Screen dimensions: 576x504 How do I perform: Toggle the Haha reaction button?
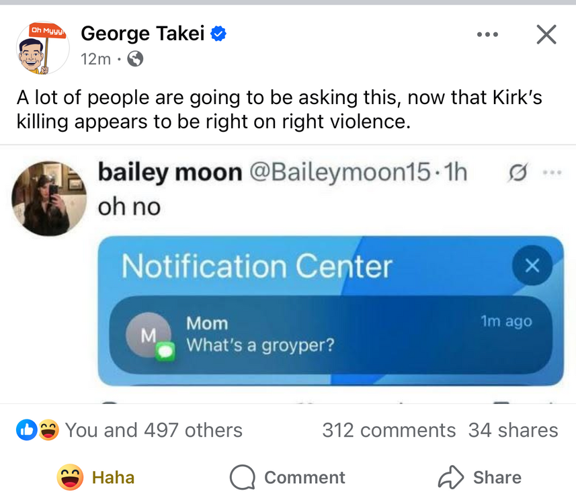tap(95, 477)
